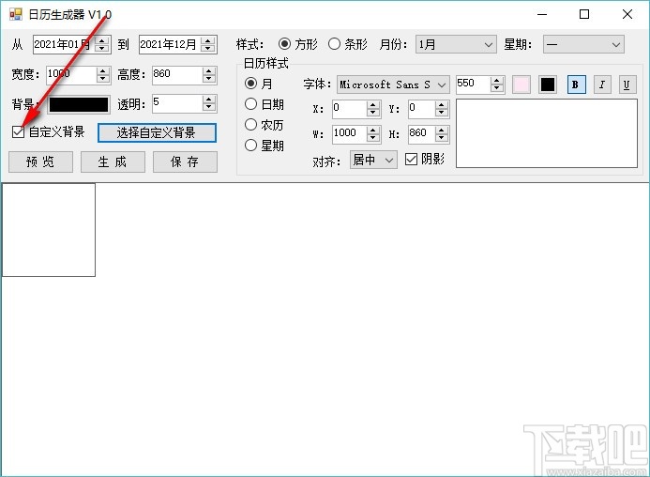
Task: Click the black shadow color swatch
Action: click(547, 85)
